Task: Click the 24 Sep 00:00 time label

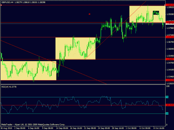Action: [104, 128]
